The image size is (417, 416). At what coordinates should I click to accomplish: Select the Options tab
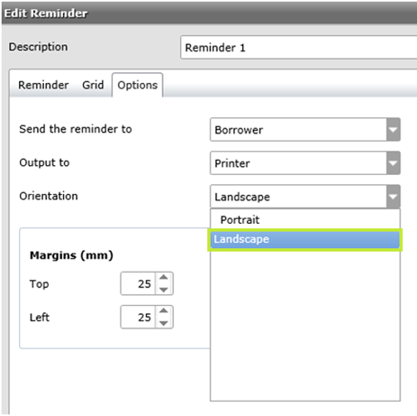point(138,86)
